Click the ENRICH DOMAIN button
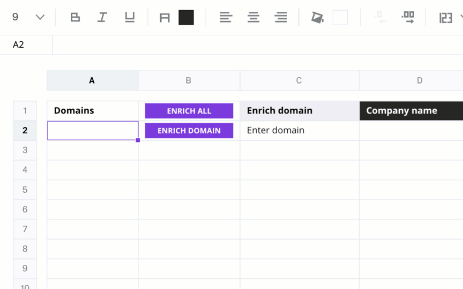The width and height of the screenshot is (463, 289). pyautogui.click(x=189, y=131)
